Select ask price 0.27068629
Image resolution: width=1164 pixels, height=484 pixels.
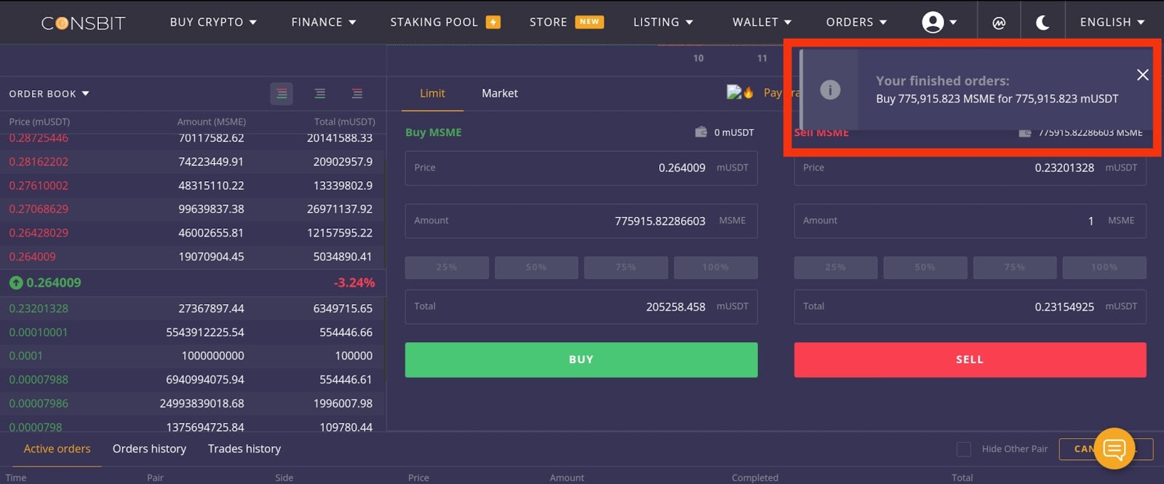click(39, 209)
